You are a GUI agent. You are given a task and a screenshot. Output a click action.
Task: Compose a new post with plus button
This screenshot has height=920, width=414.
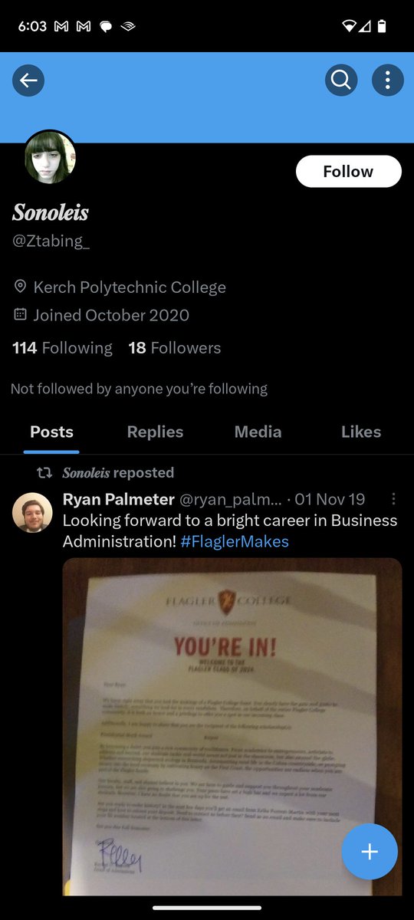pyautogui.click(x=370, y=851)
